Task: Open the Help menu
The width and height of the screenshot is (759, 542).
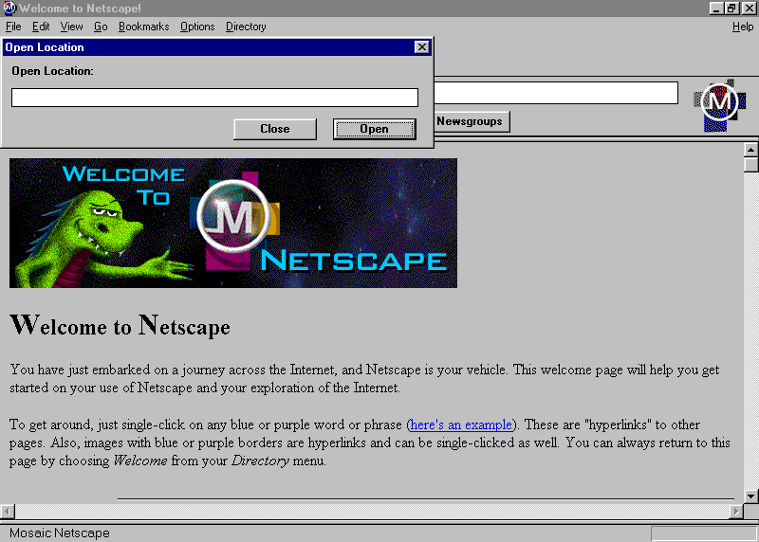Action: pyautogui.click(x=743, y=27)
